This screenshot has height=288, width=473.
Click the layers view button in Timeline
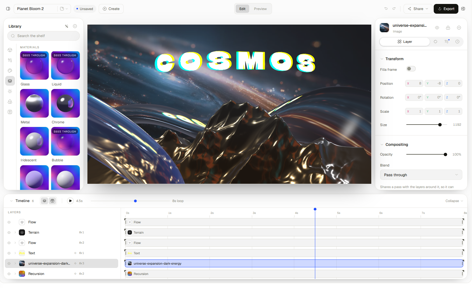pyautogui.click(x=44, y=201)
